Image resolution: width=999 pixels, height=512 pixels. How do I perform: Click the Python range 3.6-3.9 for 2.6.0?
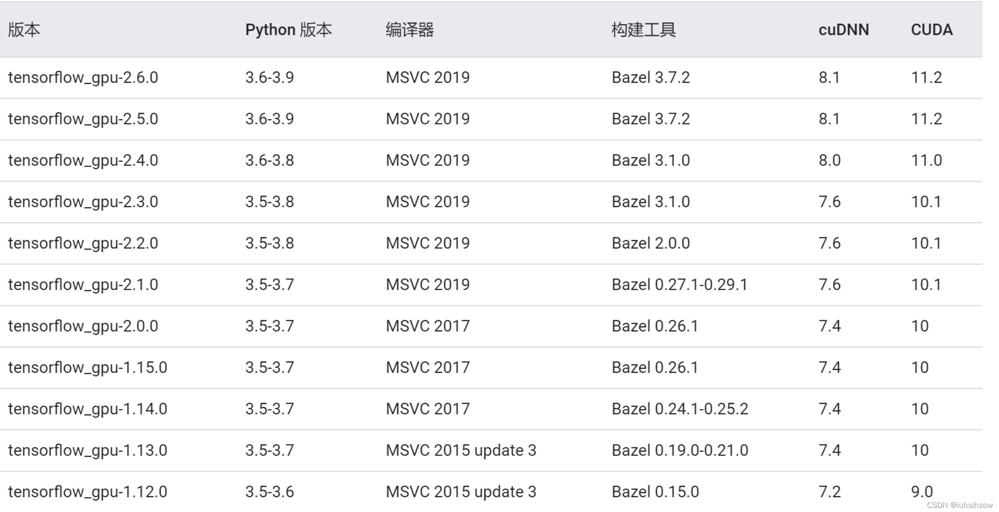[x=269, y=77]
